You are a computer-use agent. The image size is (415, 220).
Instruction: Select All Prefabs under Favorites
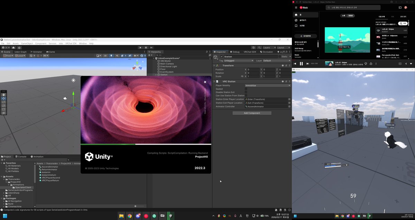pos(12,171)
